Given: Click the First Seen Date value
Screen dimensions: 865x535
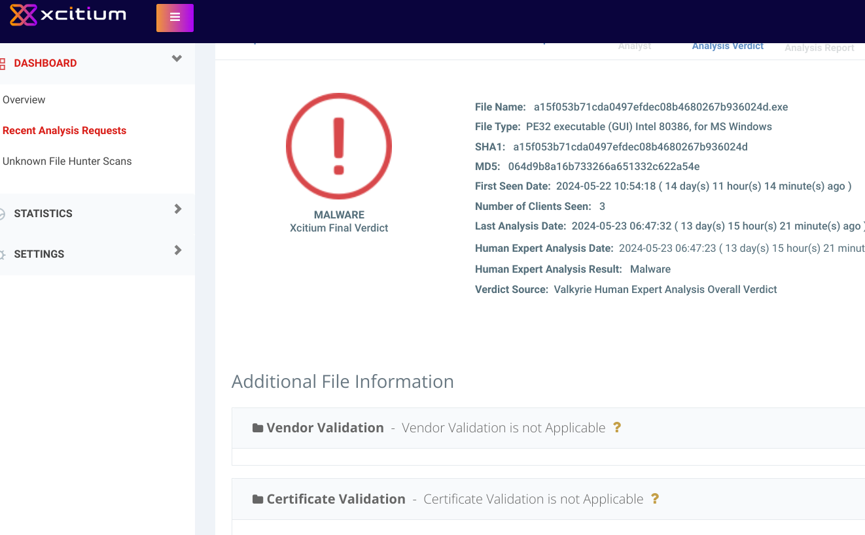Looking at the screenshot, I should (x=704, y=186).
